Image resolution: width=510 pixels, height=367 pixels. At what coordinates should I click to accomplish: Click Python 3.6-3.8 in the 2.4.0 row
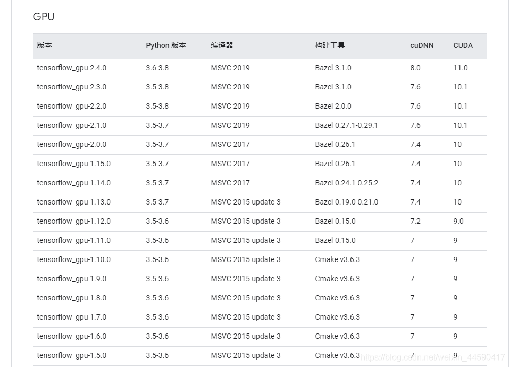157,68
